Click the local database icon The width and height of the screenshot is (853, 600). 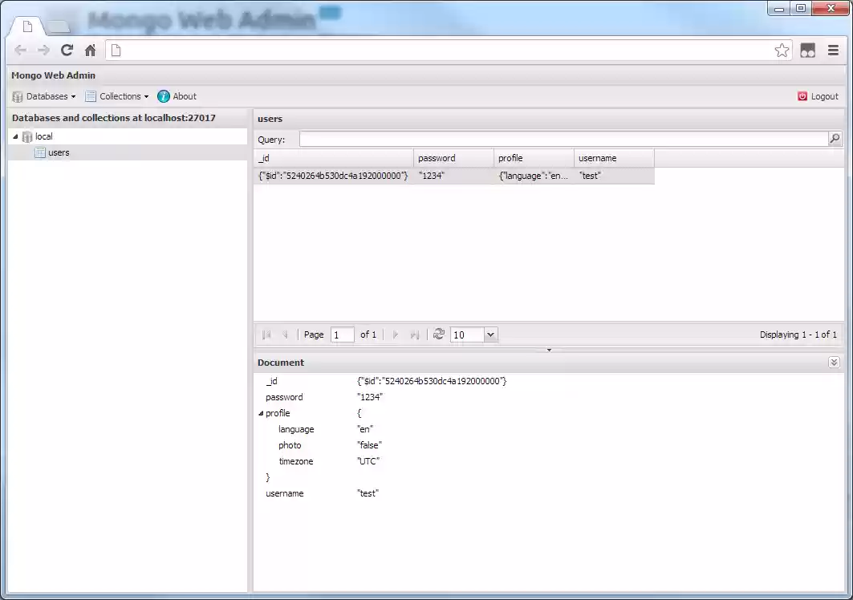pos(26,136)
